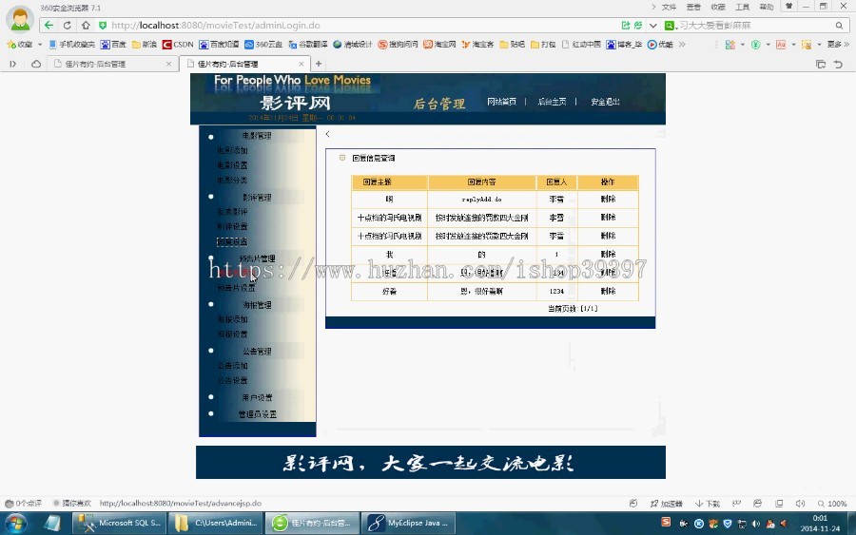856x535 pixels.
Task: Open 公告添加 in the sidebar
Action: (232, 366)
